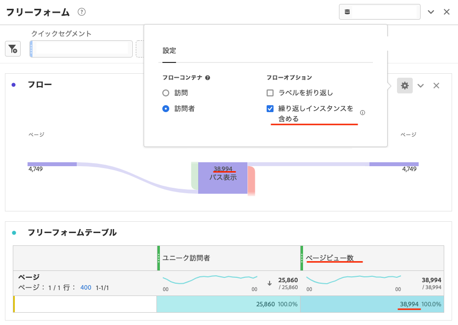458x325 pixels.
Task: Click the purple フロー legend dot
Action: [14, 85]
